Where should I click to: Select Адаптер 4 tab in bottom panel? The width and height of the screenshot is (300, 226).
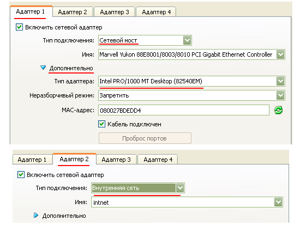[158, 160]
